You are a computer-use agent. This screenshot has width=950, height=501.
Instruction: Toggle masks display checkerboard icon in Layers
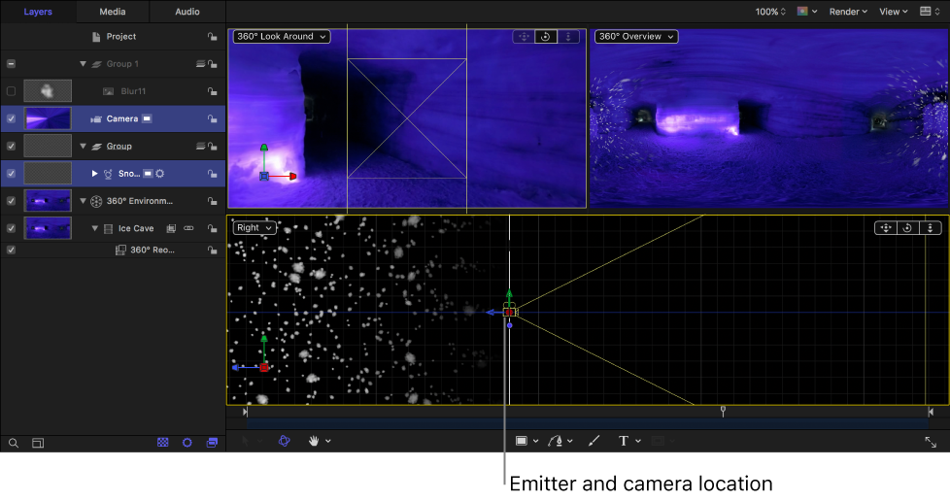[x=163, y=443]
